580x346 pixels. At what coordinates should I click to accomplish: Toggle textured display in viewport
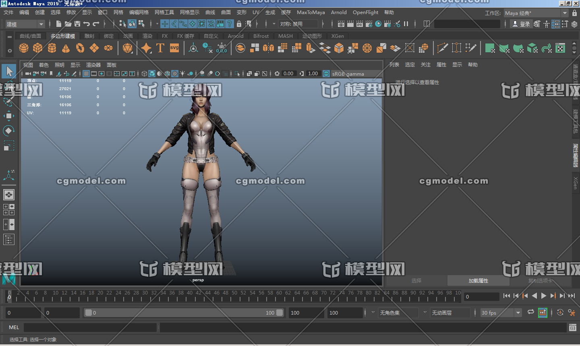pos(175,74)
